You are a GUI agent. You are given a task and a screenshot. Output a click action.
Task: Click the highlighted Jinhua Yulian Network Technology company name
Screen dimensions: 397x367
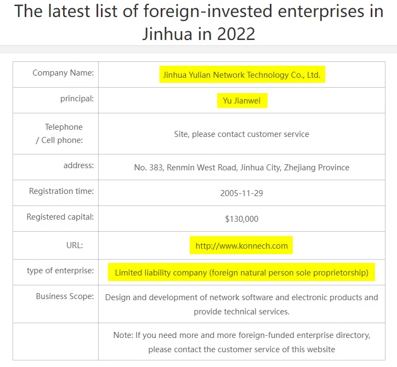click(x=242, y=75)
